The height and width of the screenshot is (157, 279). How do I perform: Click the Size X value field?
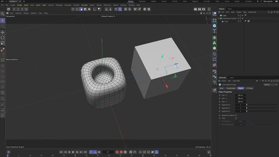240,95
